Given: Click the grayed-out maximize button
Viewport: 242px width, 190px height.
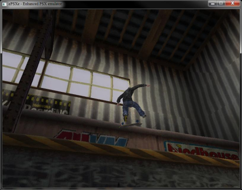Looking at the screenshot, I should [x=221, y=3].
